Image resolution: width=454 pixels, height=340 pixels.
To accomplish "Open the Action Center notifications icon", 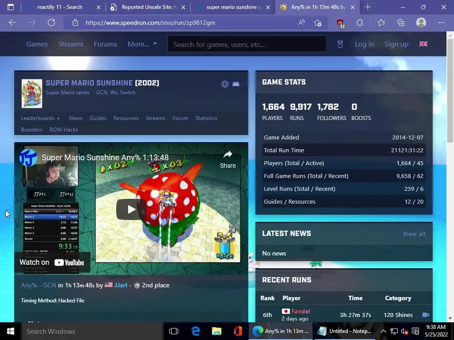I will click(415, 331).
